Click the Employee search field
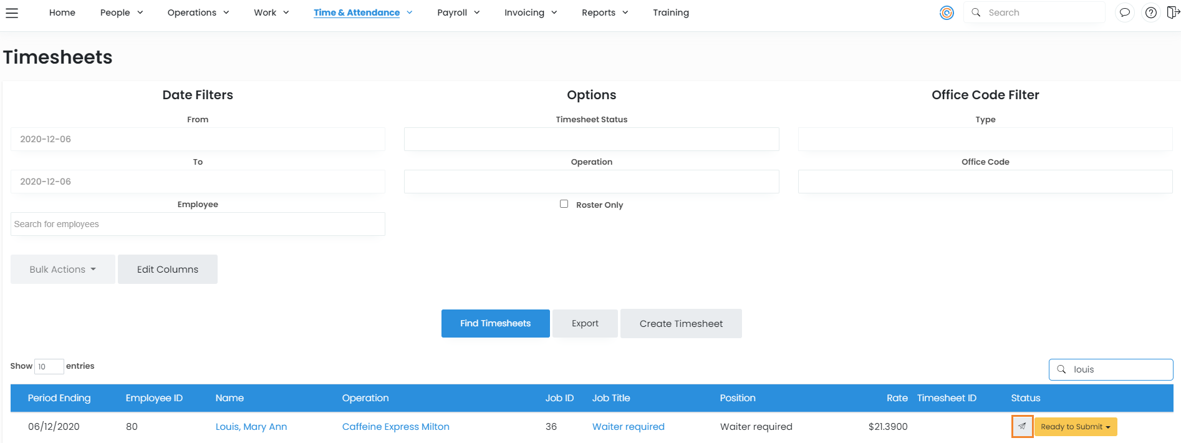The image size is (1181, 443). click(198, 224)
